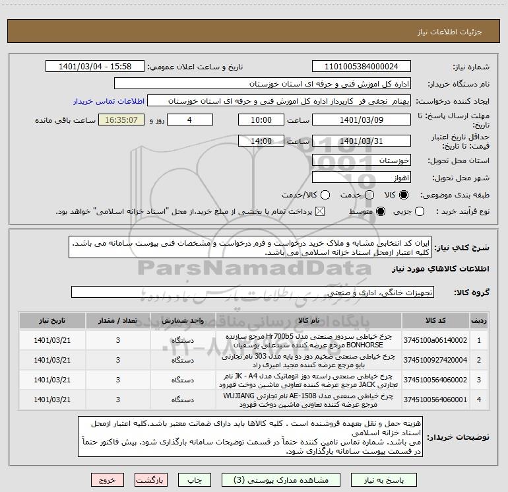This screenshot has height=492, width=508.
Task: Click the city field اهواز
Action: (x=362, y=178)
